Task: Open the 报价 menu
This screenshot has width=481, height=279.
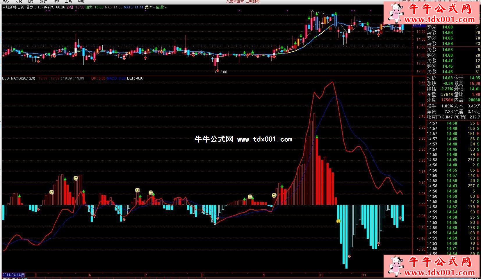Action: (x=31, y=1)
